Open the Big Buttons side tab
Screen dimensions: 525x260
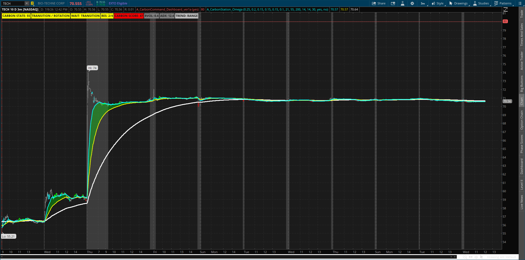coord(522,84)
